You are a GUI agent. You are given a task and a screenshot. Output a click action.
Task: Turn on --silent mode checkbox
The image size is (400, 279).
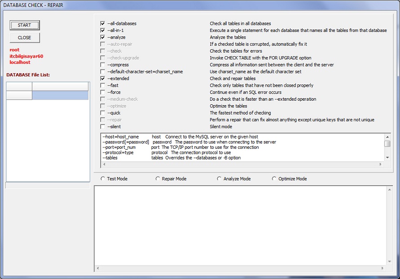103,127
